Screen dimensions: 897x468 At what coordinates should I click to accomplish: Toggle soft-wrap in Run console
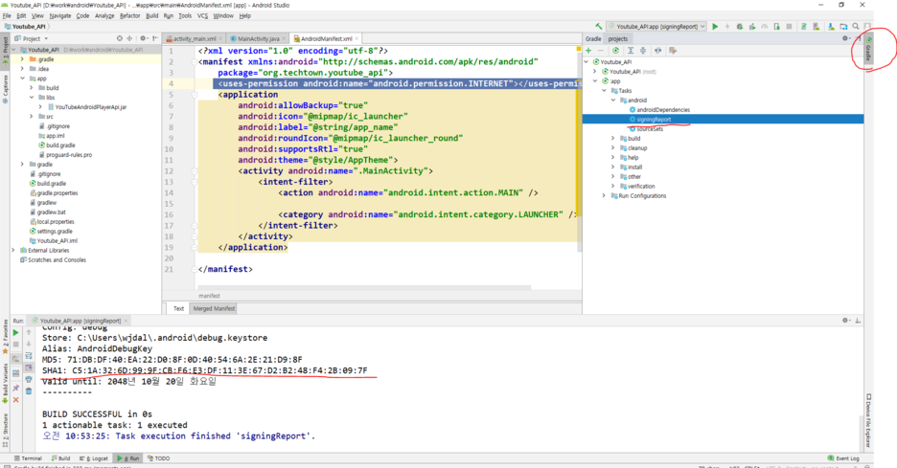[x=29, y=355]
